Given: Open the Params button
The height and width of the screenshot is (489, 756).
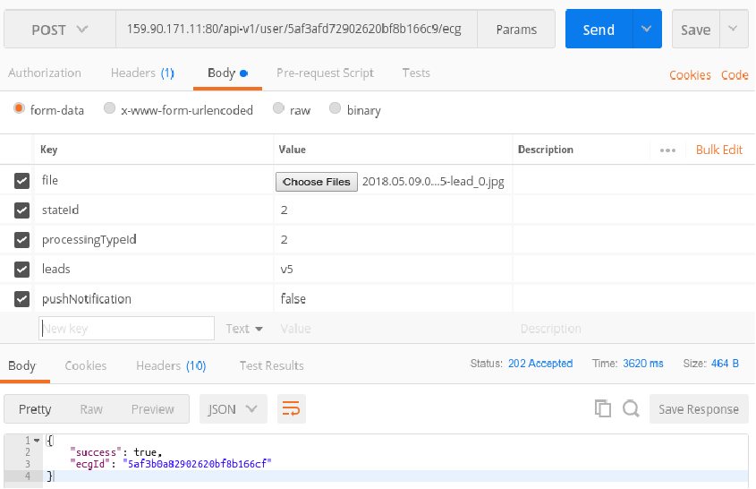Looking at the screenshot, I should point(516,30).
